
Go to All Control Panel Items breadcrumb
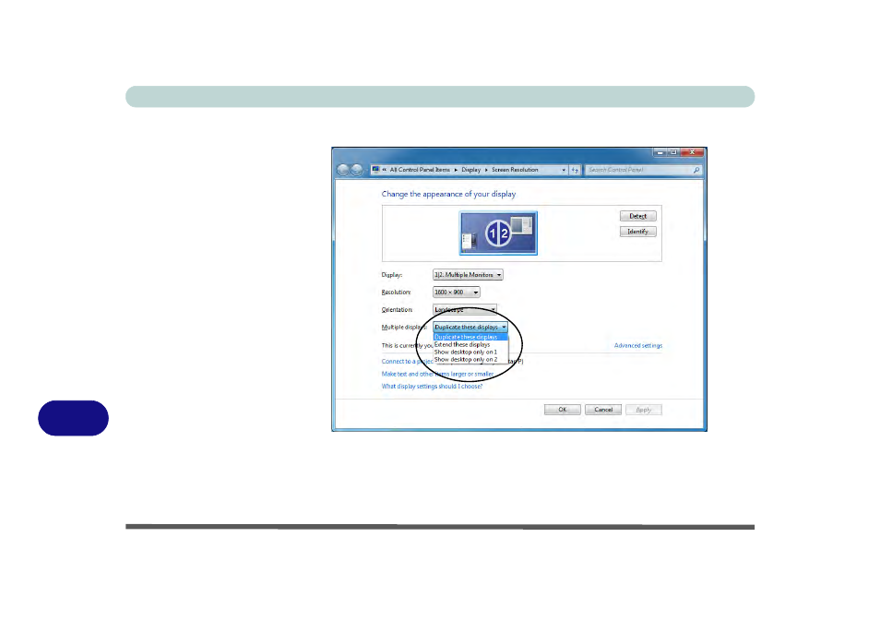[420, 170]
